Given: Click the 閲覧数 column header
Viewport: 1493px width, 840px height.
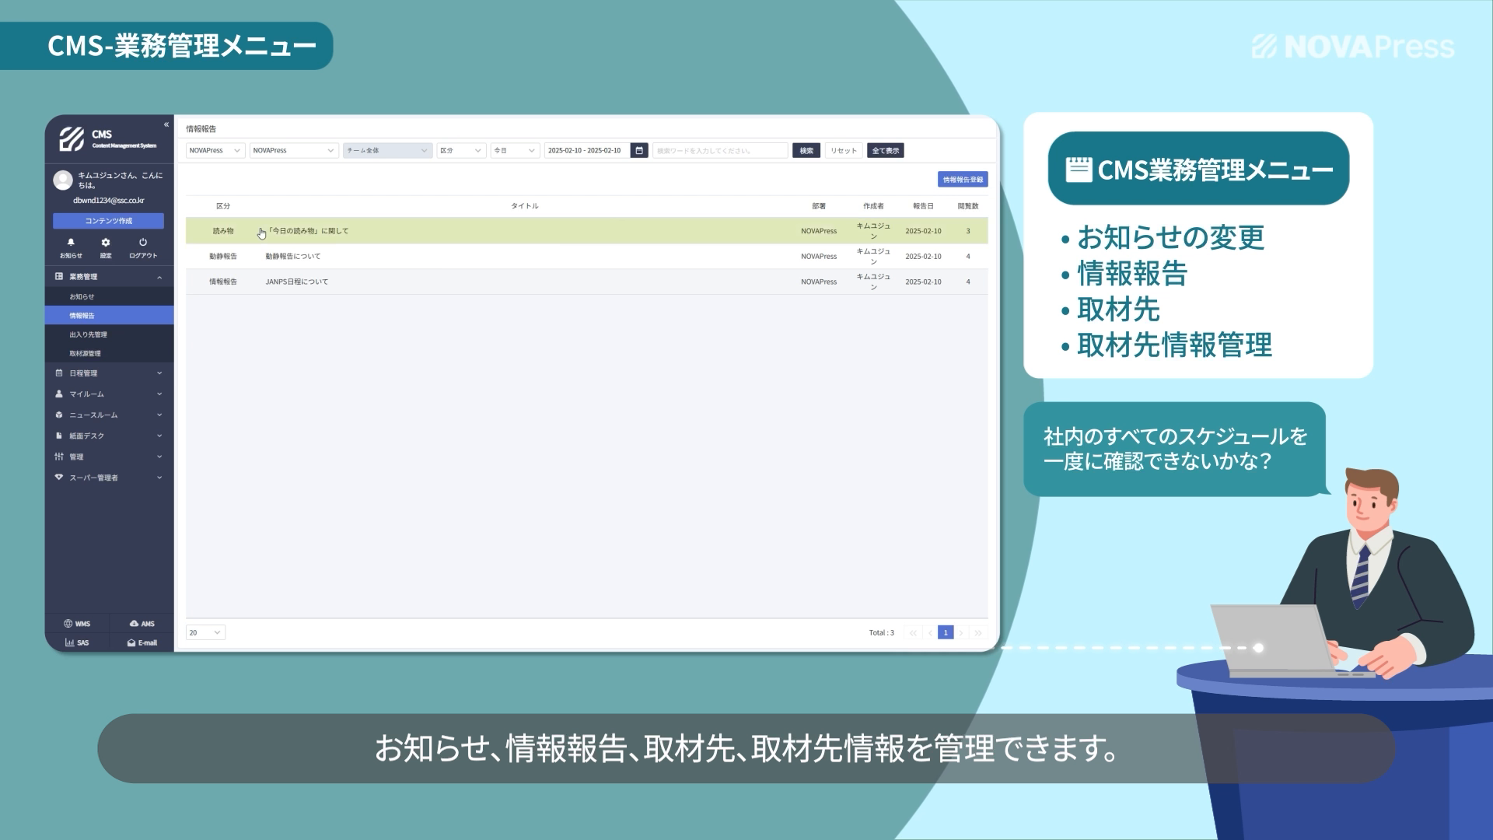Looking at the screenshot, I should [x=968, y=206].
